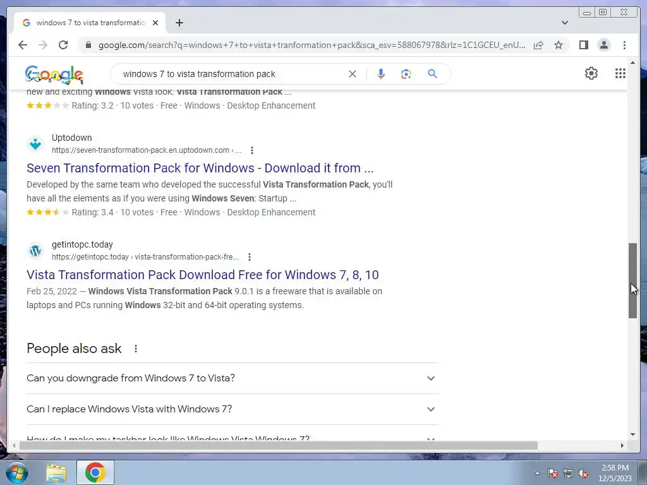Reload the Google search page
Viewport: 647px width, 485px height.
63,45
